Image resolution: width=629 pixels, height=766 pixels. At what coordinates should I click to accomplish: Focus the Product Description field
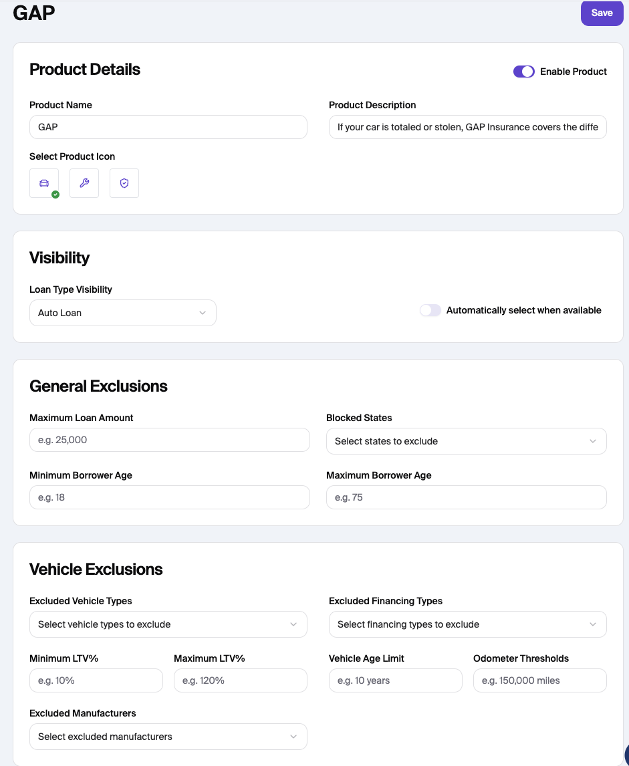[x=467, y=127]
